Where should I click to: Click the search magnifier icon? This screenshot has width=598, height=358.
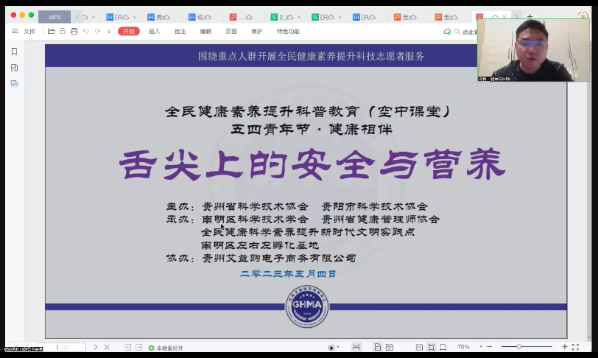click(x=457, y=32)
